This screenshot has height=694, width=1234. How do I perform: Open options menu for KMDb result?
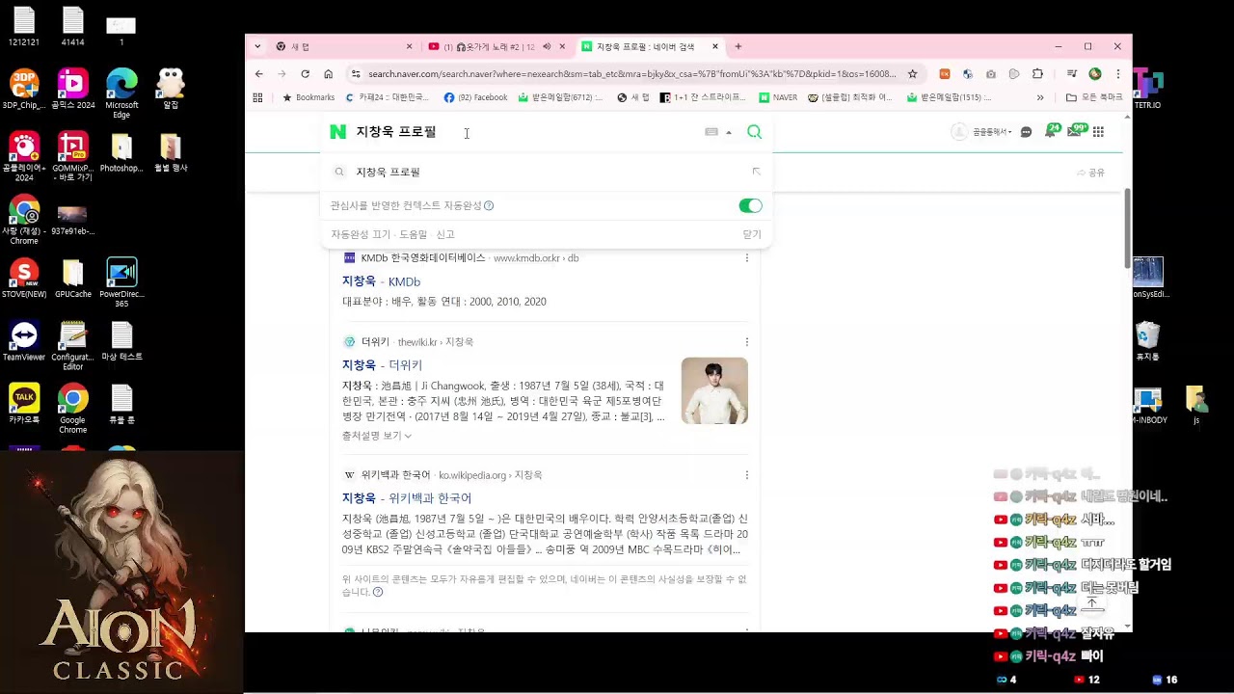pyautogui.click(x=746, y=258)
